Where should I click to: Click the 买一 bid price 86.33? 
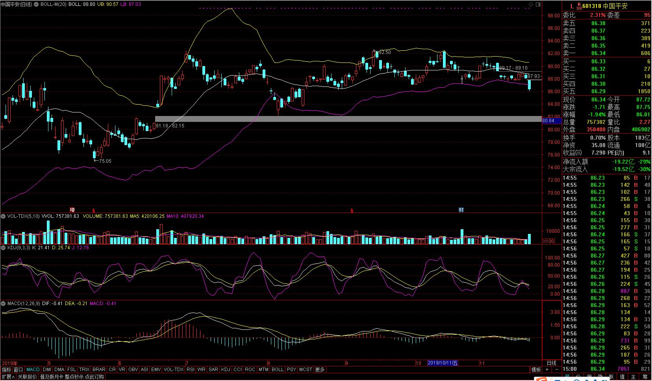pyautogui.click(x=598, y=62)
